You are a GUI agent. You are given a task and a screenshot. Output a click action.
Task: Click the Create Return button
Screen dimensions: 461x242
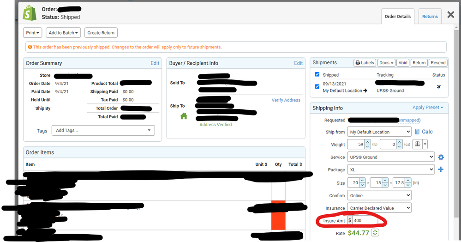[101, 33]
